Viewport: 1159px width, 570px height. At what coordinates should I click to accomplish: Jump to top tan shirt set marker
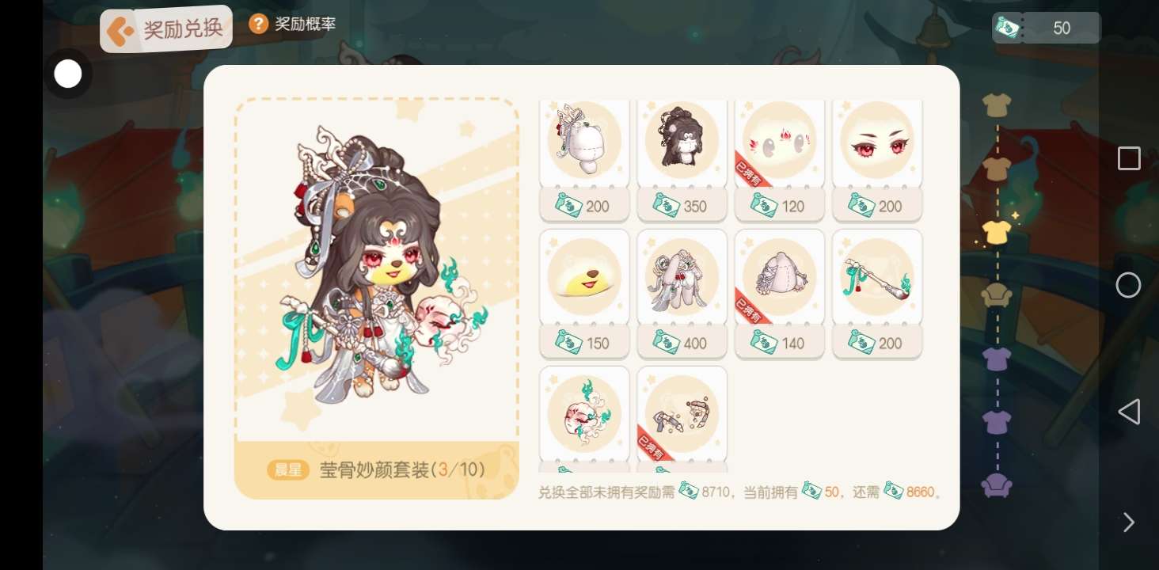[x=997, y=104]
